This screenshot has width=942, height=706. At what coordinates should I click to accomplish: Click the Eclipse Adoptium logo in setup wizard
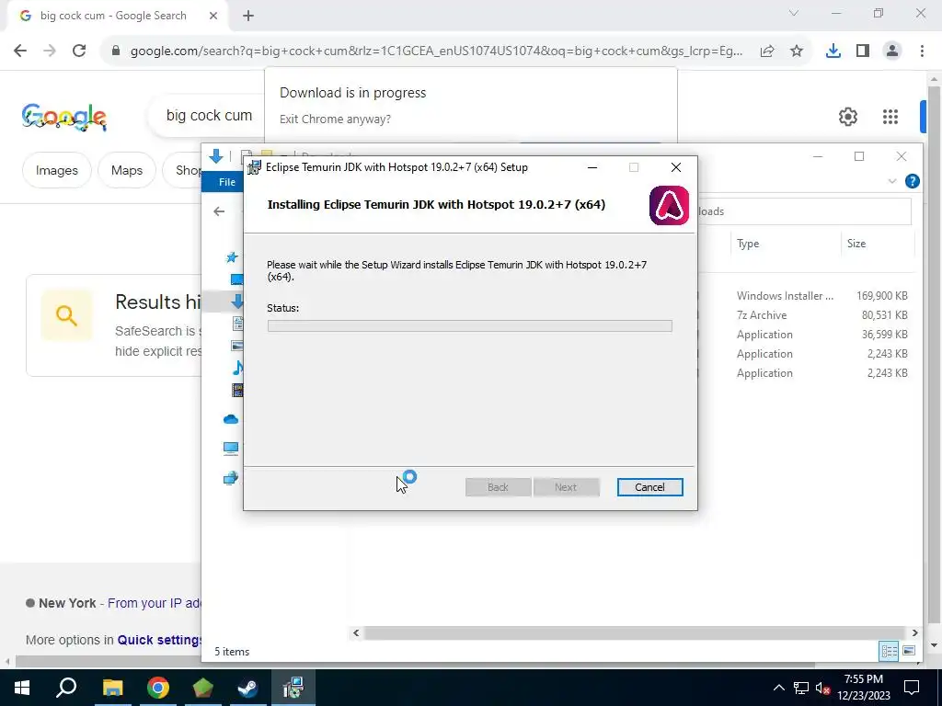[670, 205]
